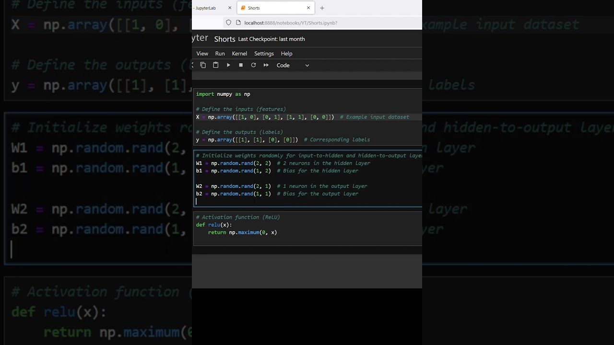Open a new browser tab with plus
This screenshot has height=345, width=614.
[x=322, y=8]
